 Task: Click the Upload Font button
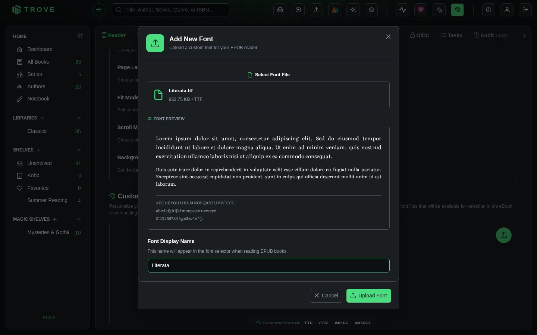click(x=369, y=296)
